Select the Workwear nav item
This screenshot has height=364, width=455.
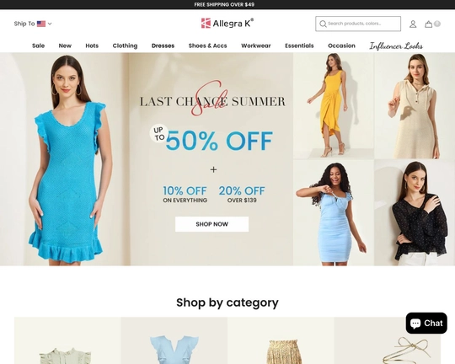coord(256,45)
